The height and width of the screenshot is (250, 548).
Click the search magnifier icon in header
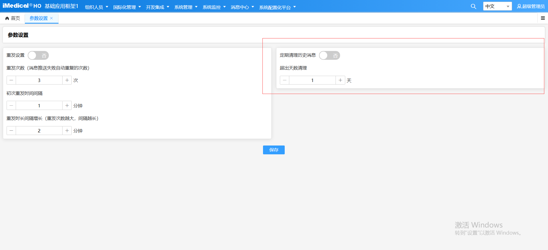473,7
